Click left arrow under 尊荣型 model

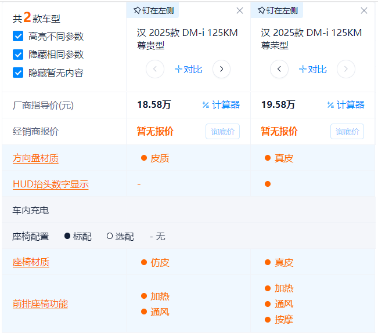(279, 70)
